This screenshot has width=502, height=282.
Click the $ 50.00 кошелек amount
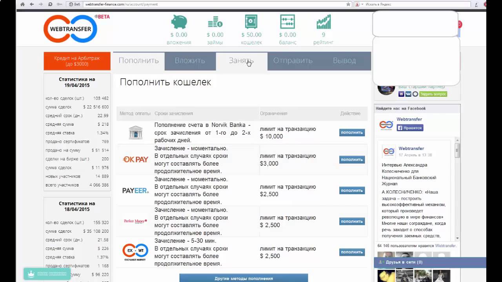[251, 35]
